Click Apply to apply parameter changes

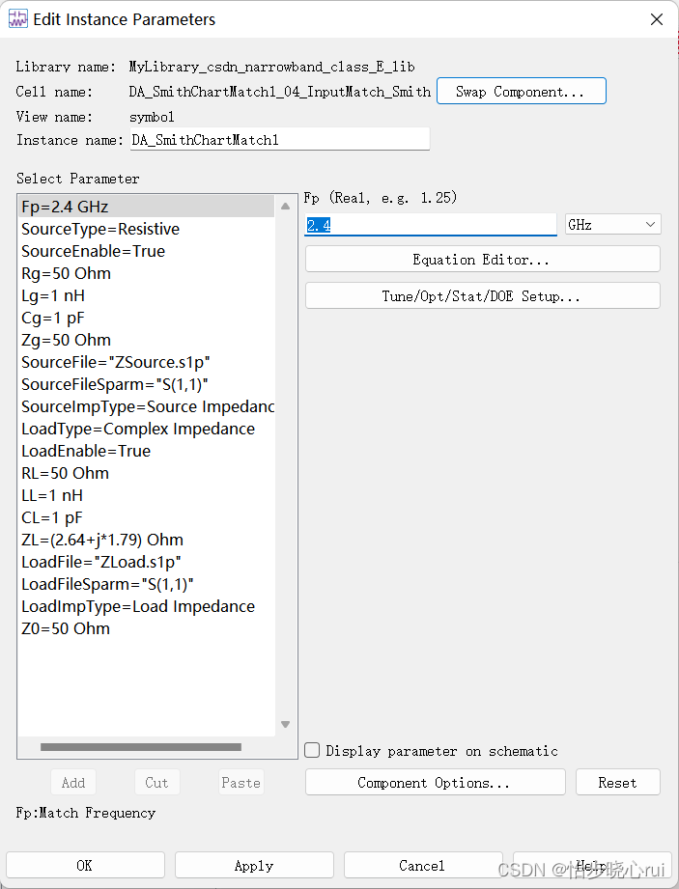click(x=254, y=866)
